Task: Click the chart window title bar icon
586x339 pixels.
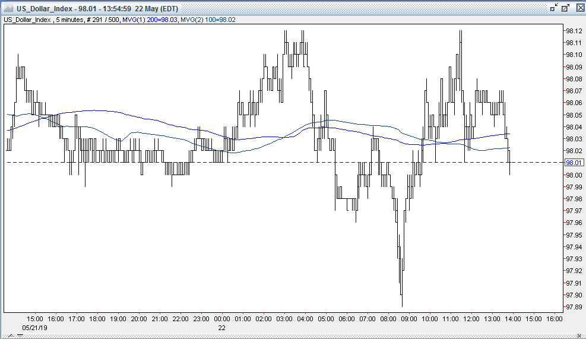Action: 8,8
